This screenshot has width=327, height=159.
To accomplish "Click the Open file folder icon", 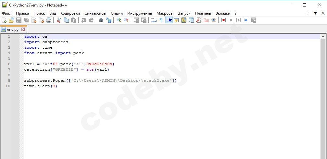I will point(11,20).
